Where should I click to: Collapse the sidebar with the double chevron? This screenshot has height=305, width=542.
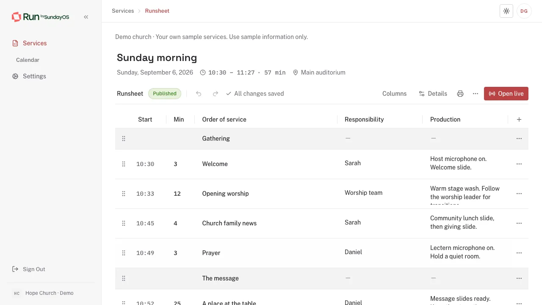[86, 17]
